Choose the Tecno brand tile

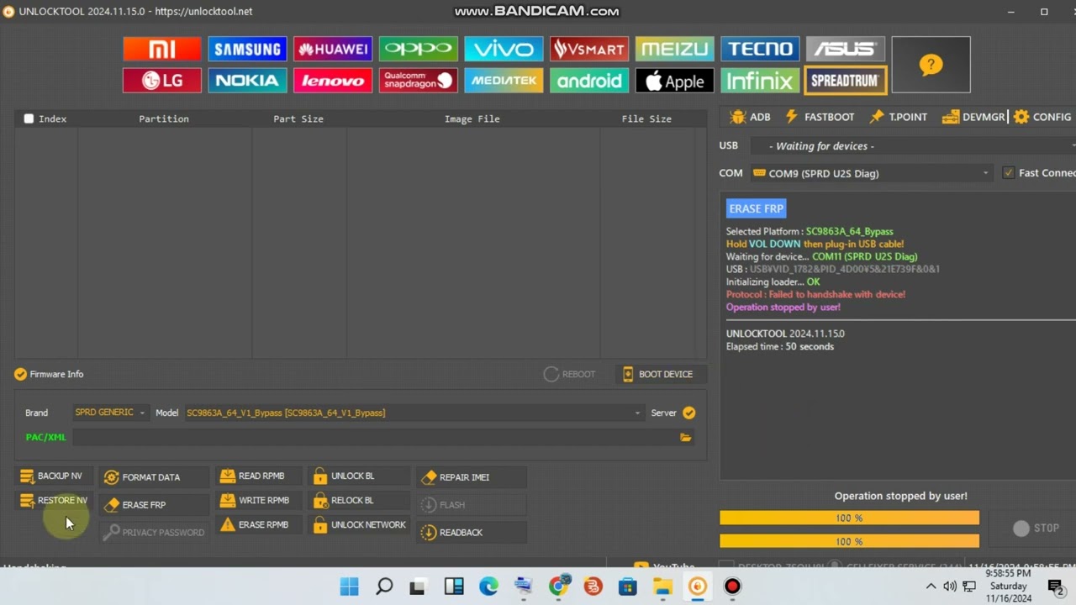[x=760, y=49]
